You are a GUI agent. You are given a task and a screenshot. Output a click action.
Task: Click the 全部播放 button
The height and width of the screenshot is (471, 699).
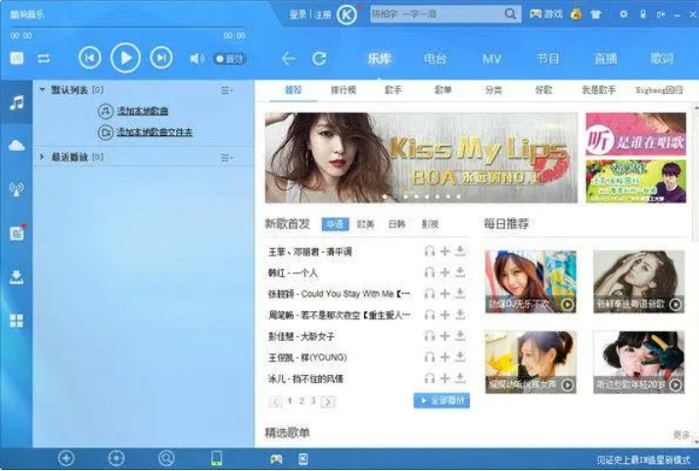442,400
